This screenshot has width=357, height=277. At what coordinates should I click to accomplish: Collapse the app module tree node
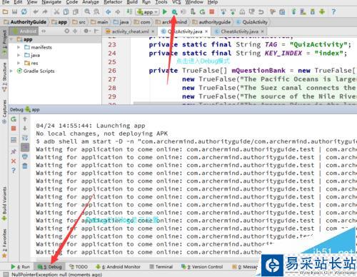12,39
